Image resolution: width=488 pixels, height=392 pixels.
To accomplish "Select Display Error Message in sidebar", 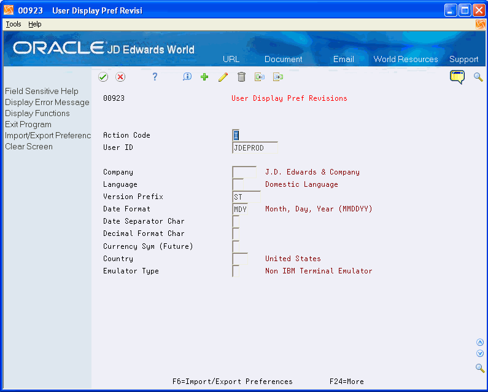I will 47,102.
